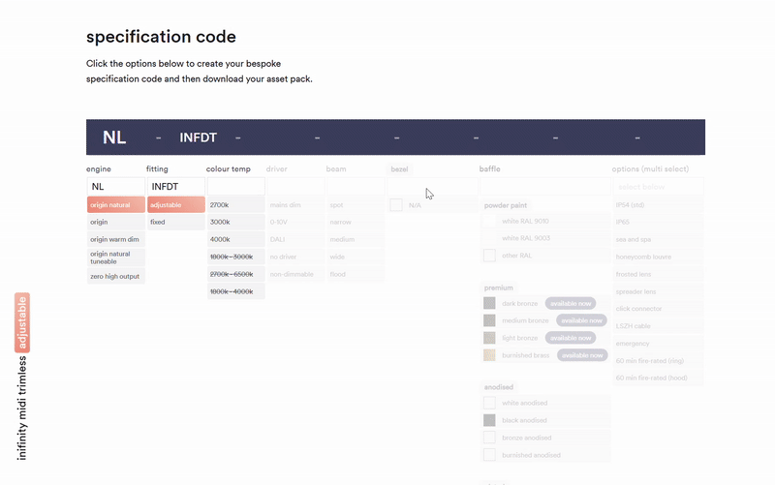Screen dimensions: 775x485
Task: Select 60 min fire-rated (hood) option
Action: click(659, 378)
